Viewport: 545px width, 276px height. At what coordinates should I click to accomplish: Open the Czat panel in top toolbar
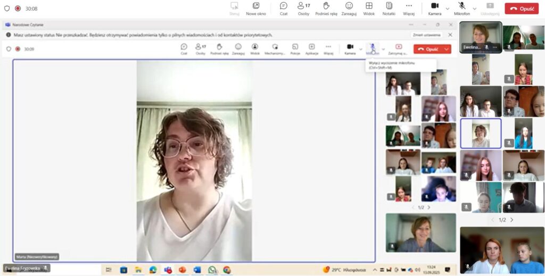tap(284, 8)
